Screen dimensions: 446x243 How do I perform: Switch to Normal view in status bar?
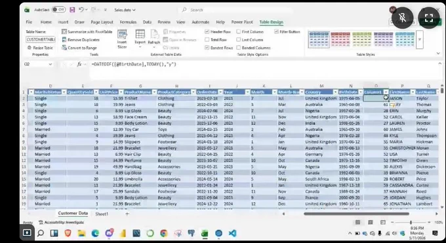tap(358, 222)
